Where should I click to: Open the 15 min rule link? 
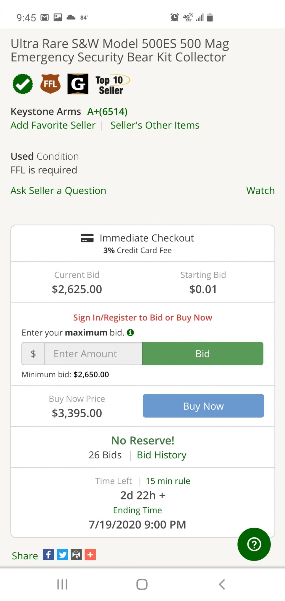pyautogui.click(x=168, y=481)
